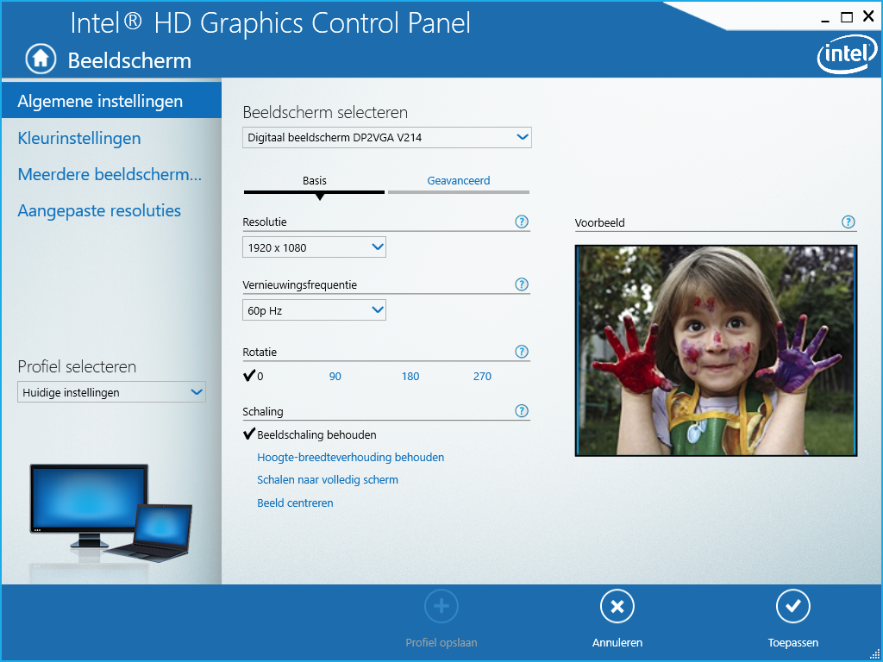Click the Intel HD Graphics Control Panel title
Image resolution: width=883 pixels, height=662 pixels.
coord(270,22)
